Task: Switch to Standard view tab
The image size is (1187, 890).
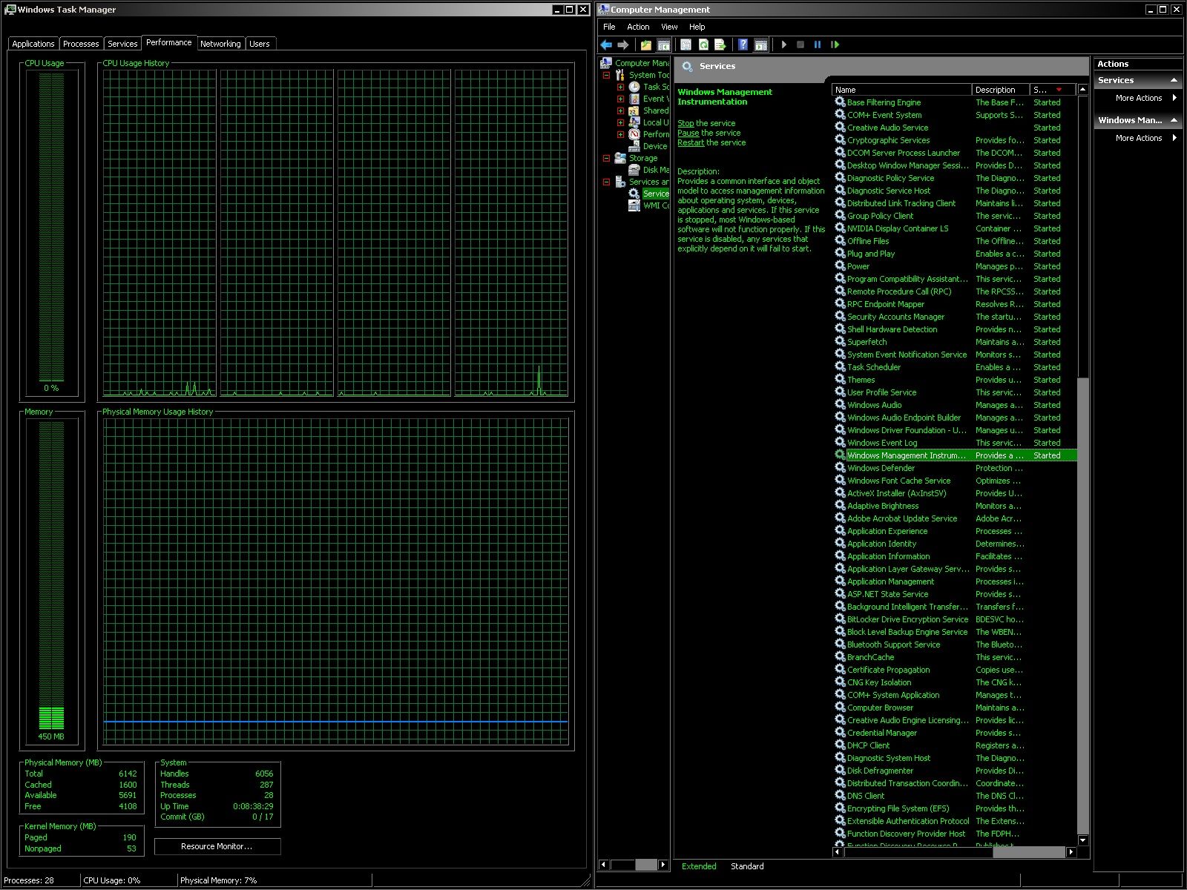Action: coord(746,866)
